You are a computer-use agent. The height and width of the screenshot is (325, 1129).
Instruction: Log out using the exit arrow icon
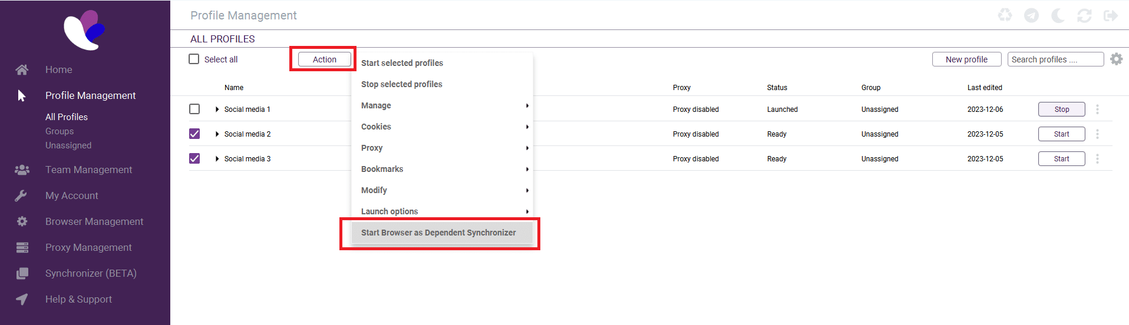(x=1111, y=15)
